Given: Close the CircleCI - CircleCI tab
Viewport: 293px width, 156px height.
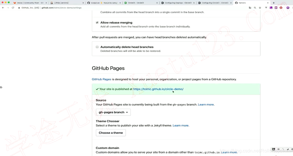Looking at the screenshot, I should click(x=157, y=3).
